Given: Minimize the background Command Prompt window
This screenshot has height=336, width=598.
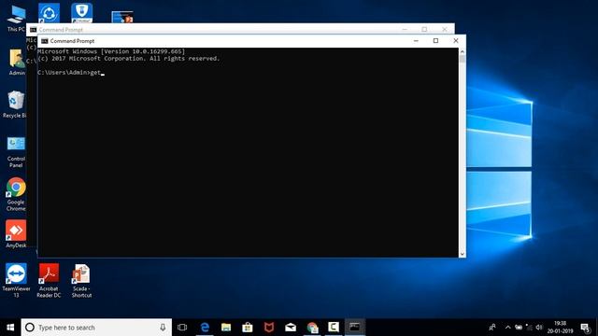Looking at the screenshot, I should click(405, 29).
